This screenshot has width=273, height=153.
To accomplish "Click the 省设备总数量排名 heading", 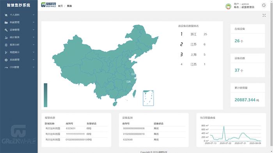I will (x=188, y=26).
